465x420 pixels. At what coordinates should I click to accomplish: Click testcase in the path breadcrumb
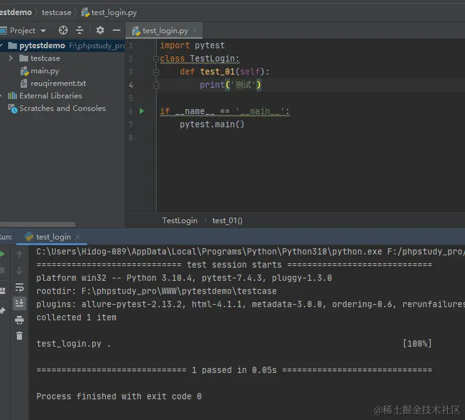point(56,12)
